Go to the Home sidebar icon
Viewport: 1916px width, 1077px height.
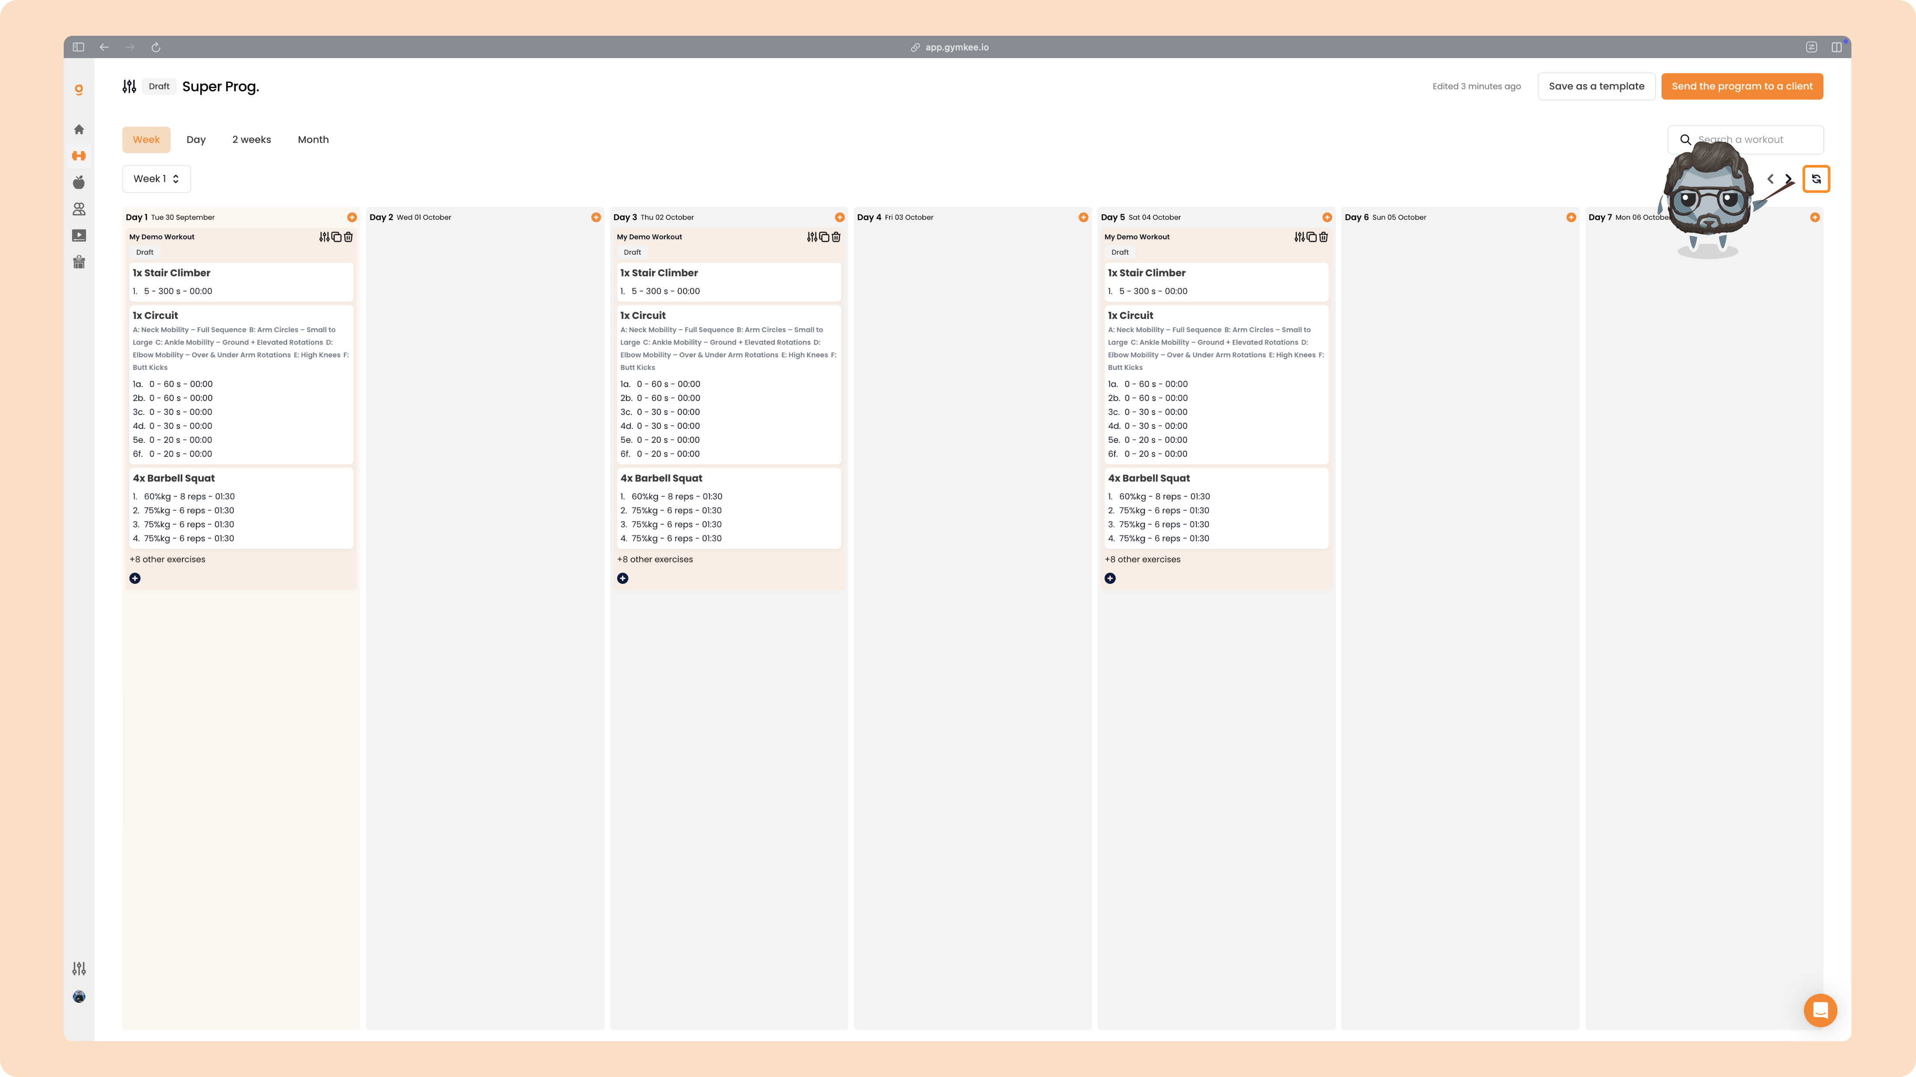(79, 130)
